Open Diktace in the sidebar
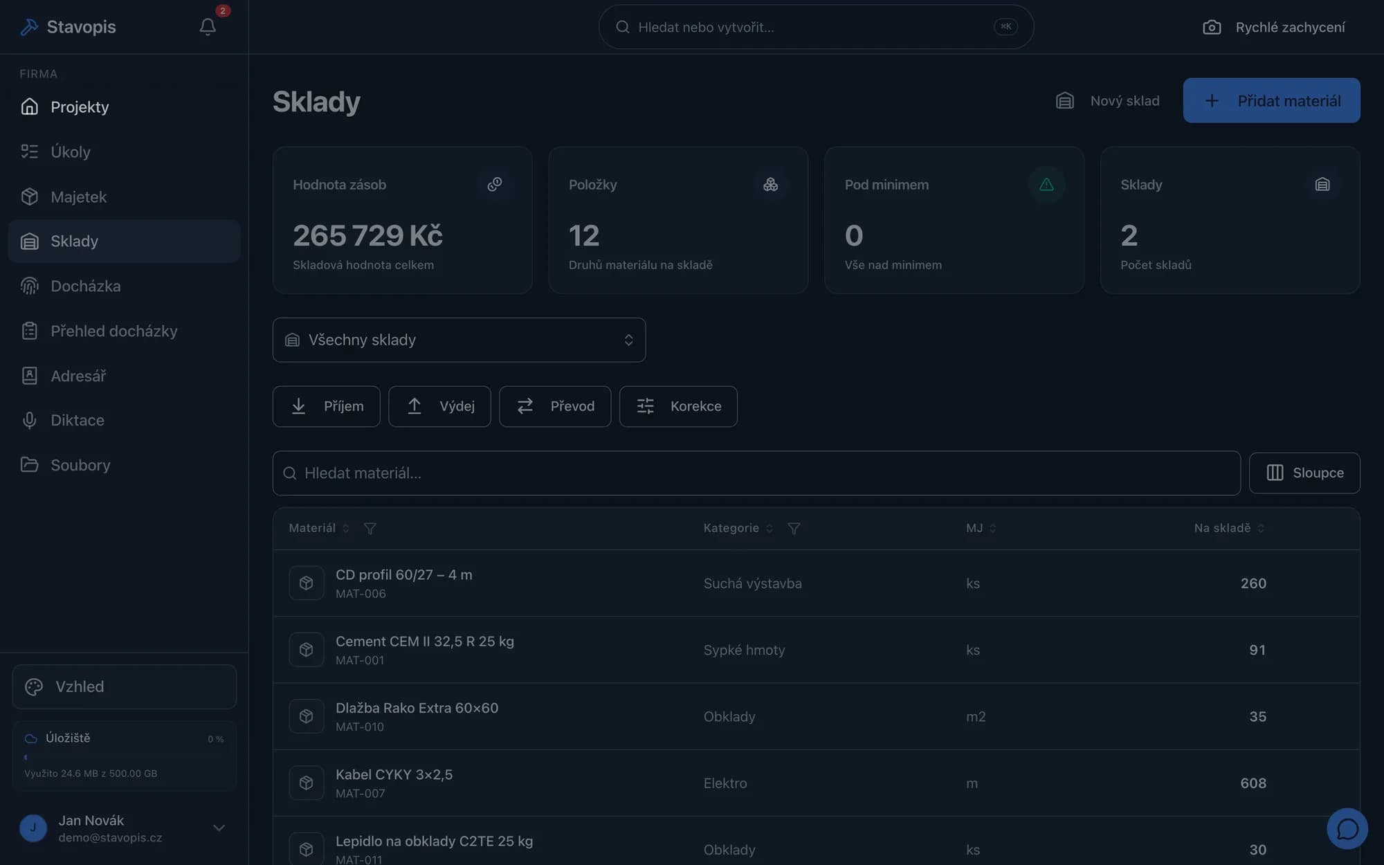 [125, 420]
